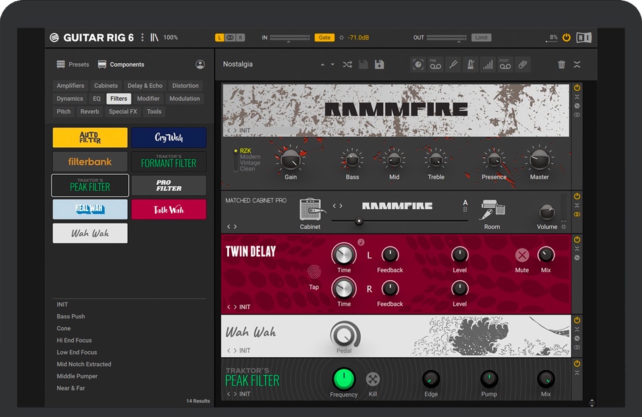Toggle the Gate button on input

tap(325, 37)
